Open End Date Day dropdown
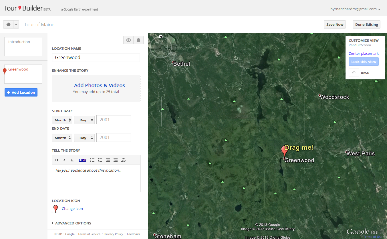Image resolution: width=387 pixels, height=239 pixels. click(x=84, y=138)
